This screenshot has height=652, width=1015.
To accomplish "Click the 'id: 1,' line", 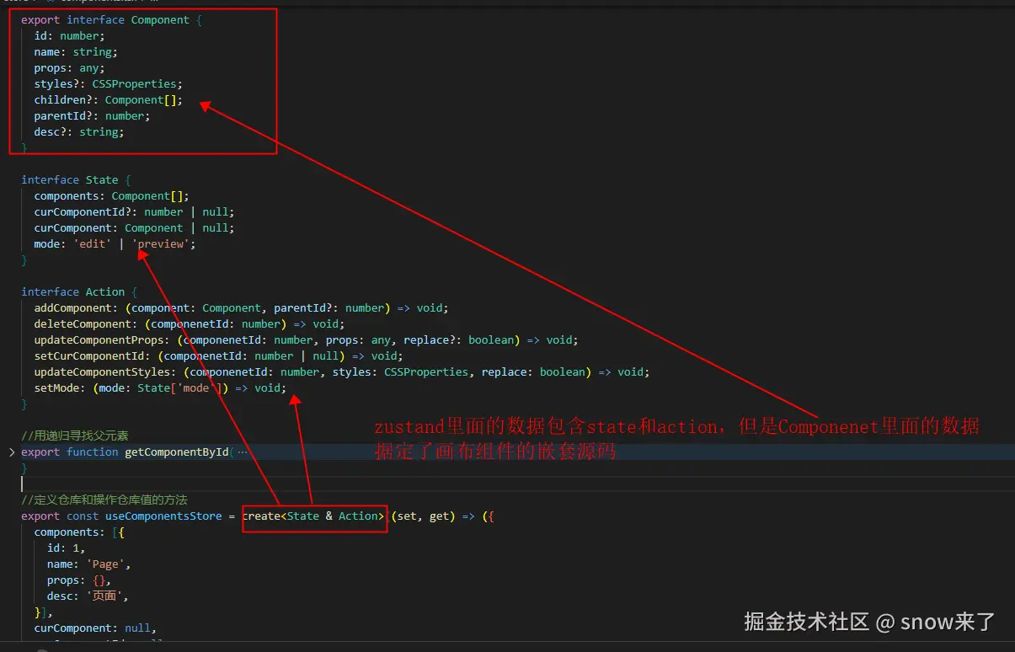I will pyautogui.click(x=67, y=548).
